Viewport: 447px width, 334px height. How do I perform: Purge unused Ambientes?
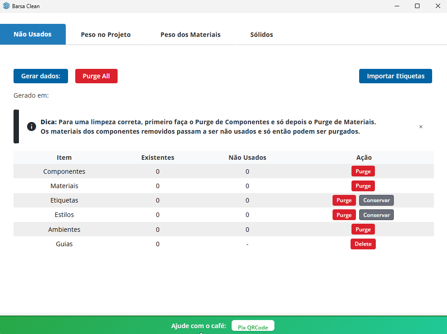[x=363, y=230]
